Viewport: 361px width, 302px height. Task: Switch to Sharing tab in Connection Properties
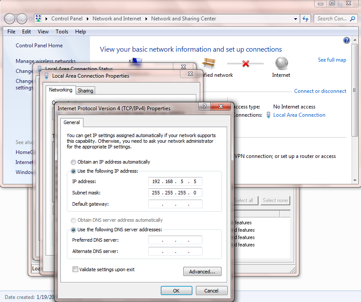86,91
